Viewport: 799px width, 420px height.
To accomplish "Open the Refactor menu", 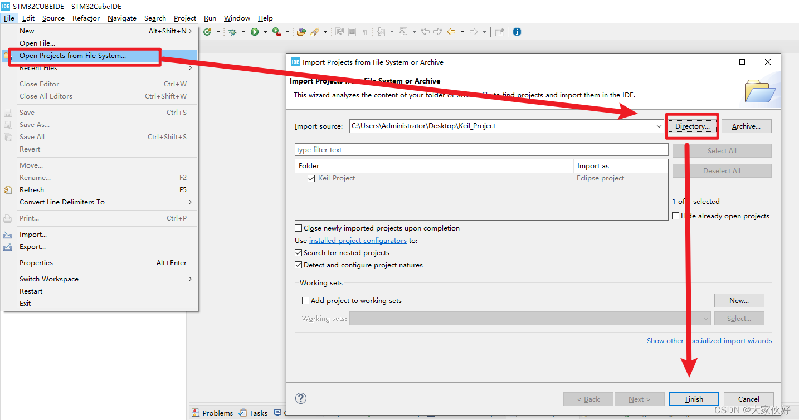I will [x=86, y=18].
